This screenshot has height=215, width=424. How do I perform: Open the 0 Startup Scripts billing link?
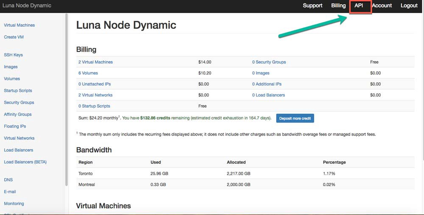tap(94, 106)
